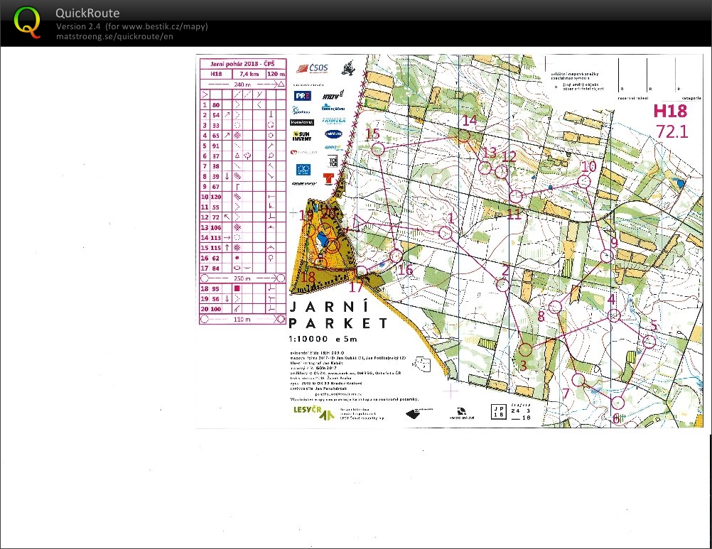Select control circle 10 on the map
The image size is (712, 549).
583,182
